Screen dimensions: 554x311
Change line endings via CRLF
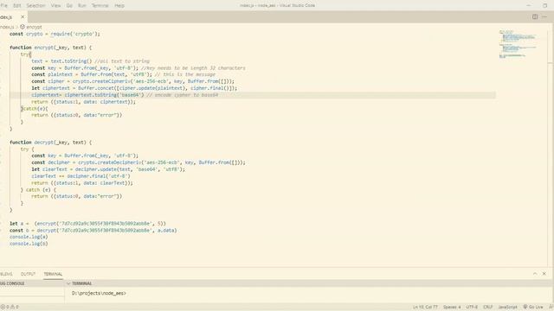tap(488, 308)
